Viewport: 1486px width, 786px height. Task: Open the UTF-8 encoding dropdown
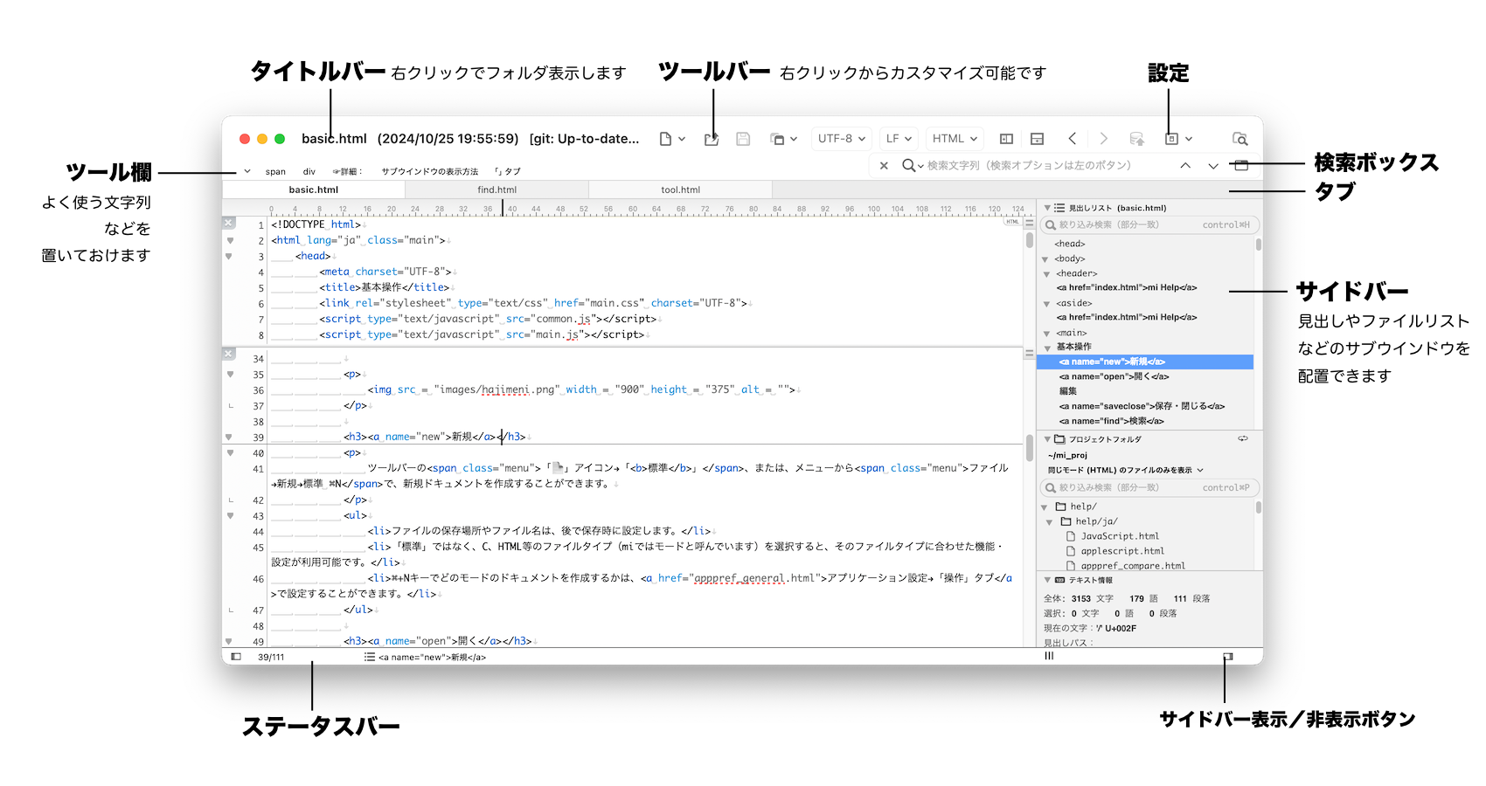841,139
